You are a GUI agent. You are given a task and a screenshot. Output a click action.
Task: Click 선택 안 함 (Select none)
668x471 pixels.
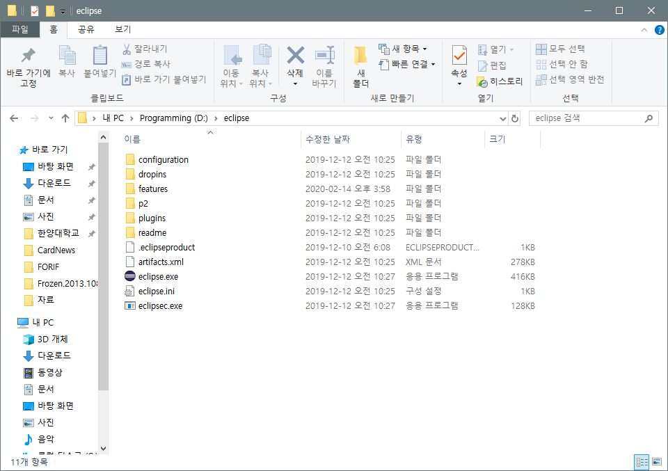(562, 64)
